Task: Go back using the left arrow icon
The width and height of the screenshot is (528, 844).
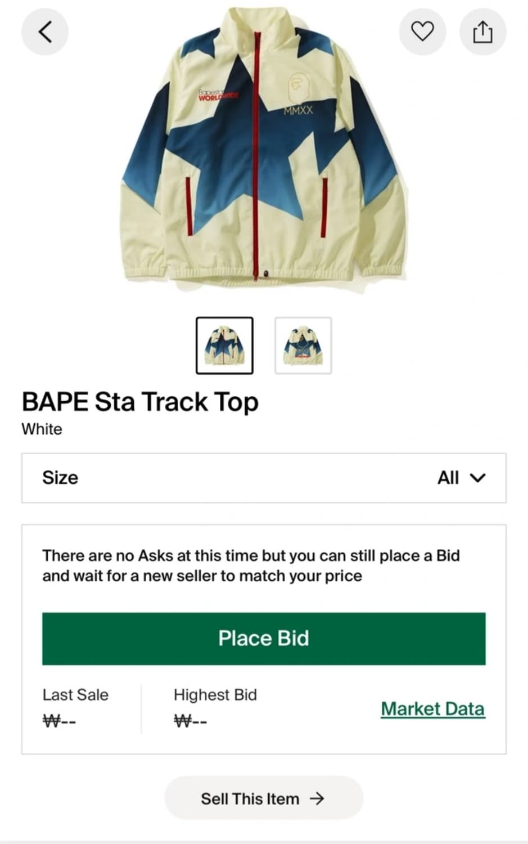Action: [x=45, y=32]
